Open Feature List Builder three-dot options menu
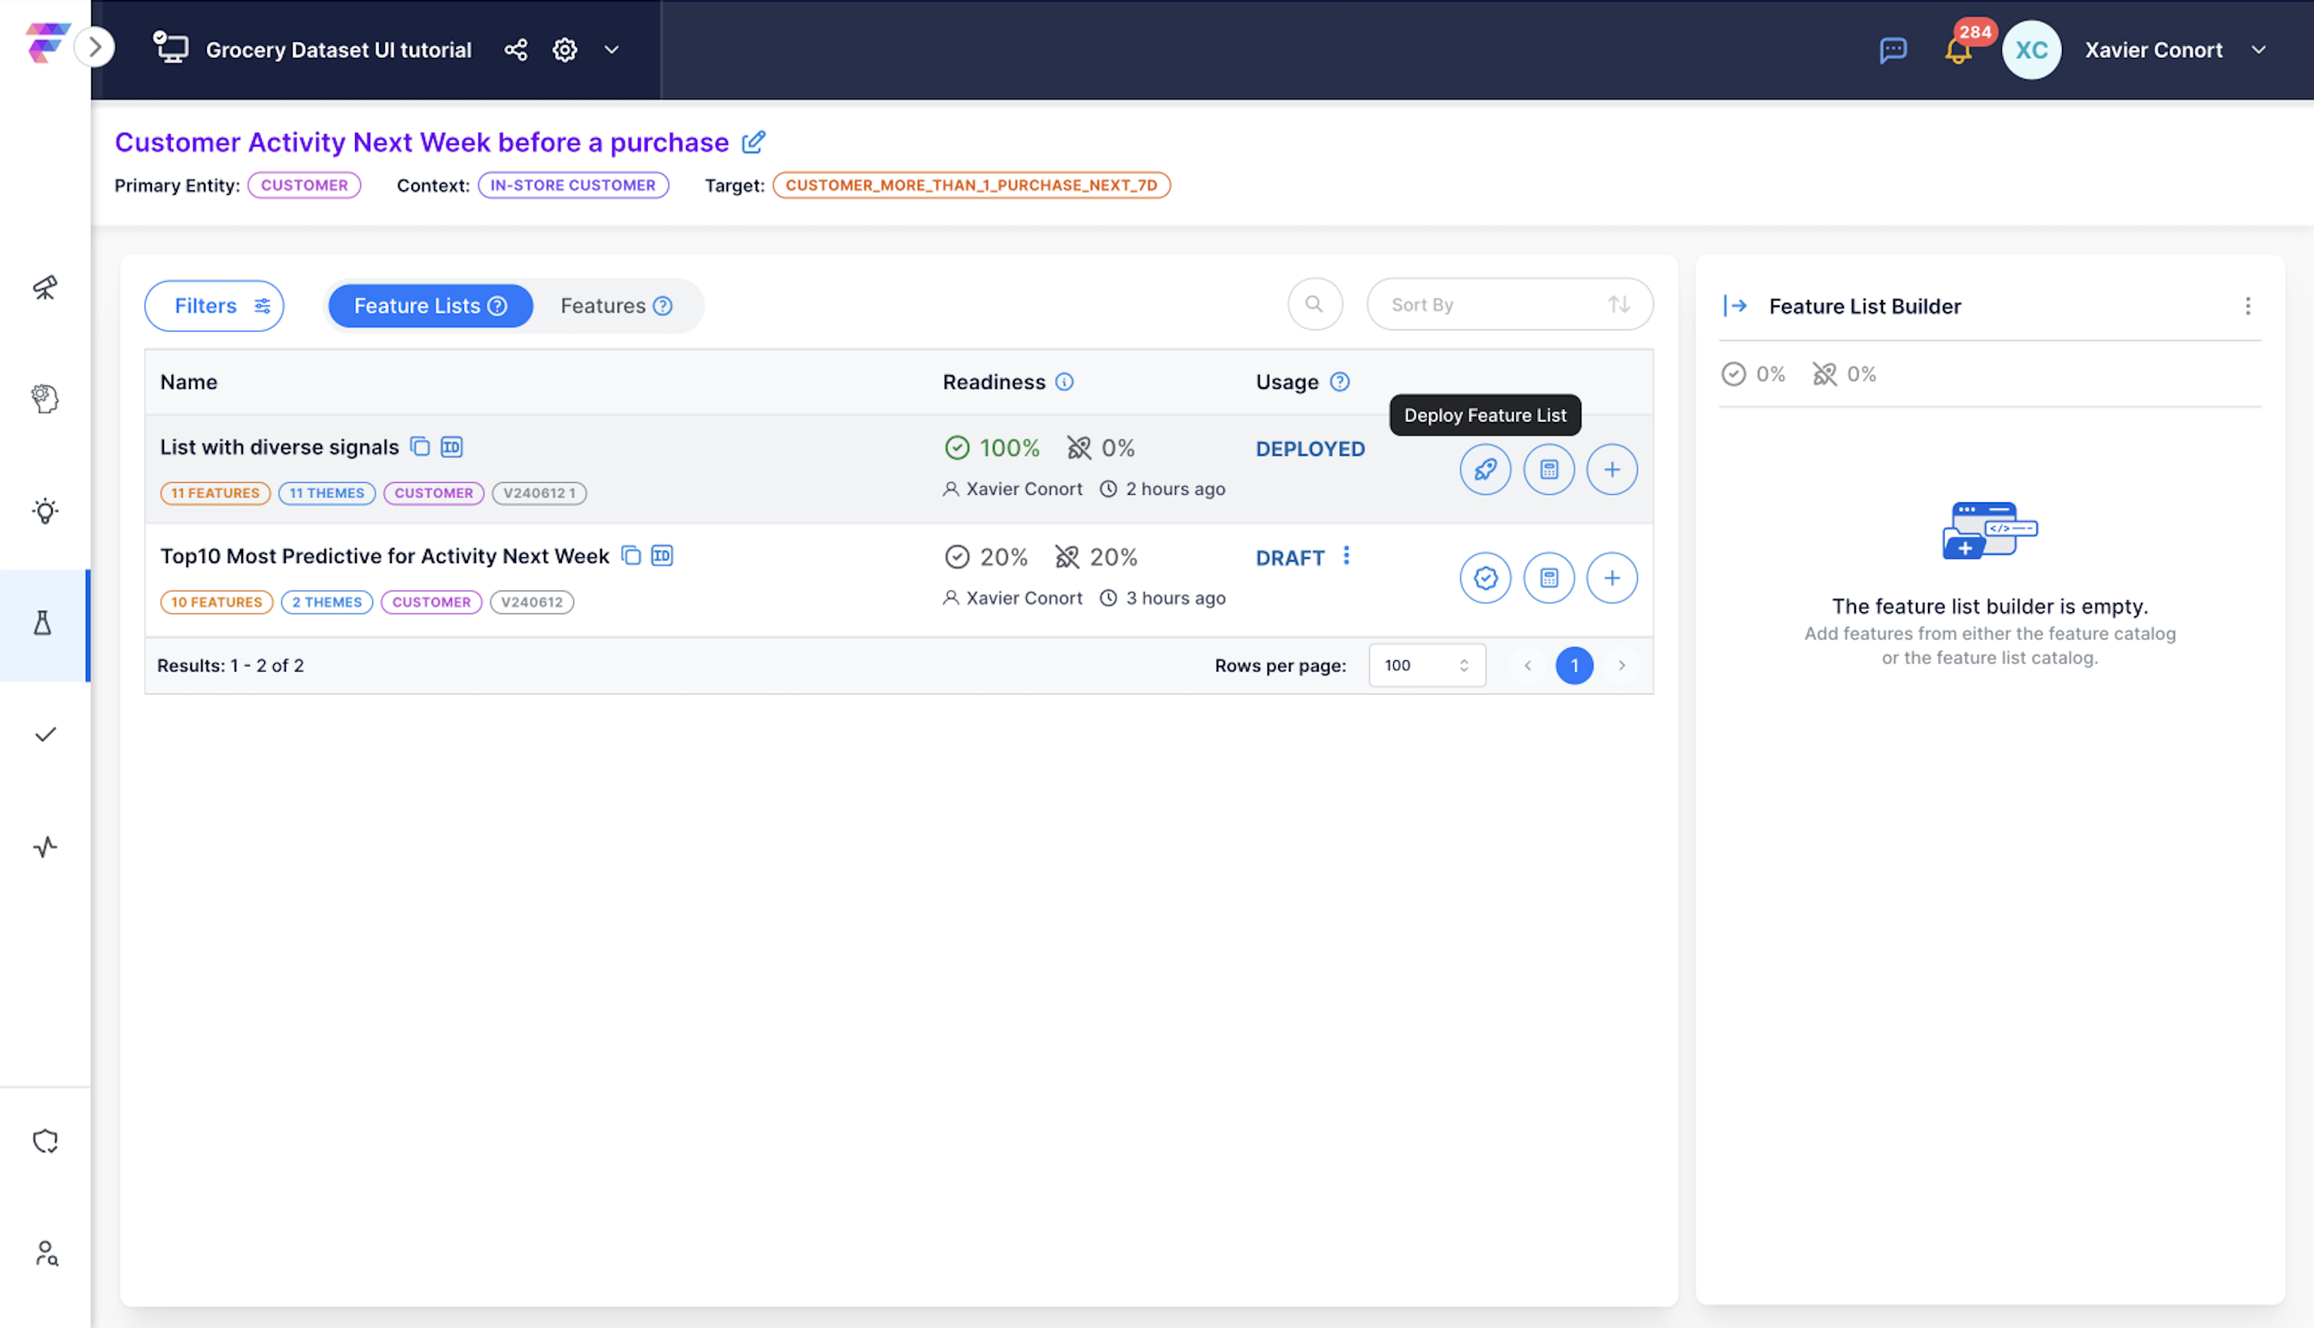This screenshot has height=1328, width=2314. pos(2247,307)
